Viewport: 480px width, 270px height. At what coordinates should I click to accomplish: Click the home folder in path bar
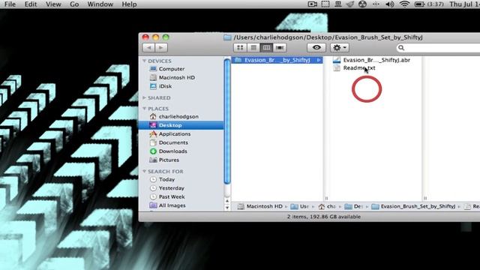(x=327, y=207)
